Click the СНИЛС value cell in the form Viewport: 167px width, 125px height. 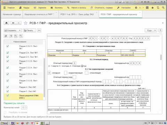133,55
